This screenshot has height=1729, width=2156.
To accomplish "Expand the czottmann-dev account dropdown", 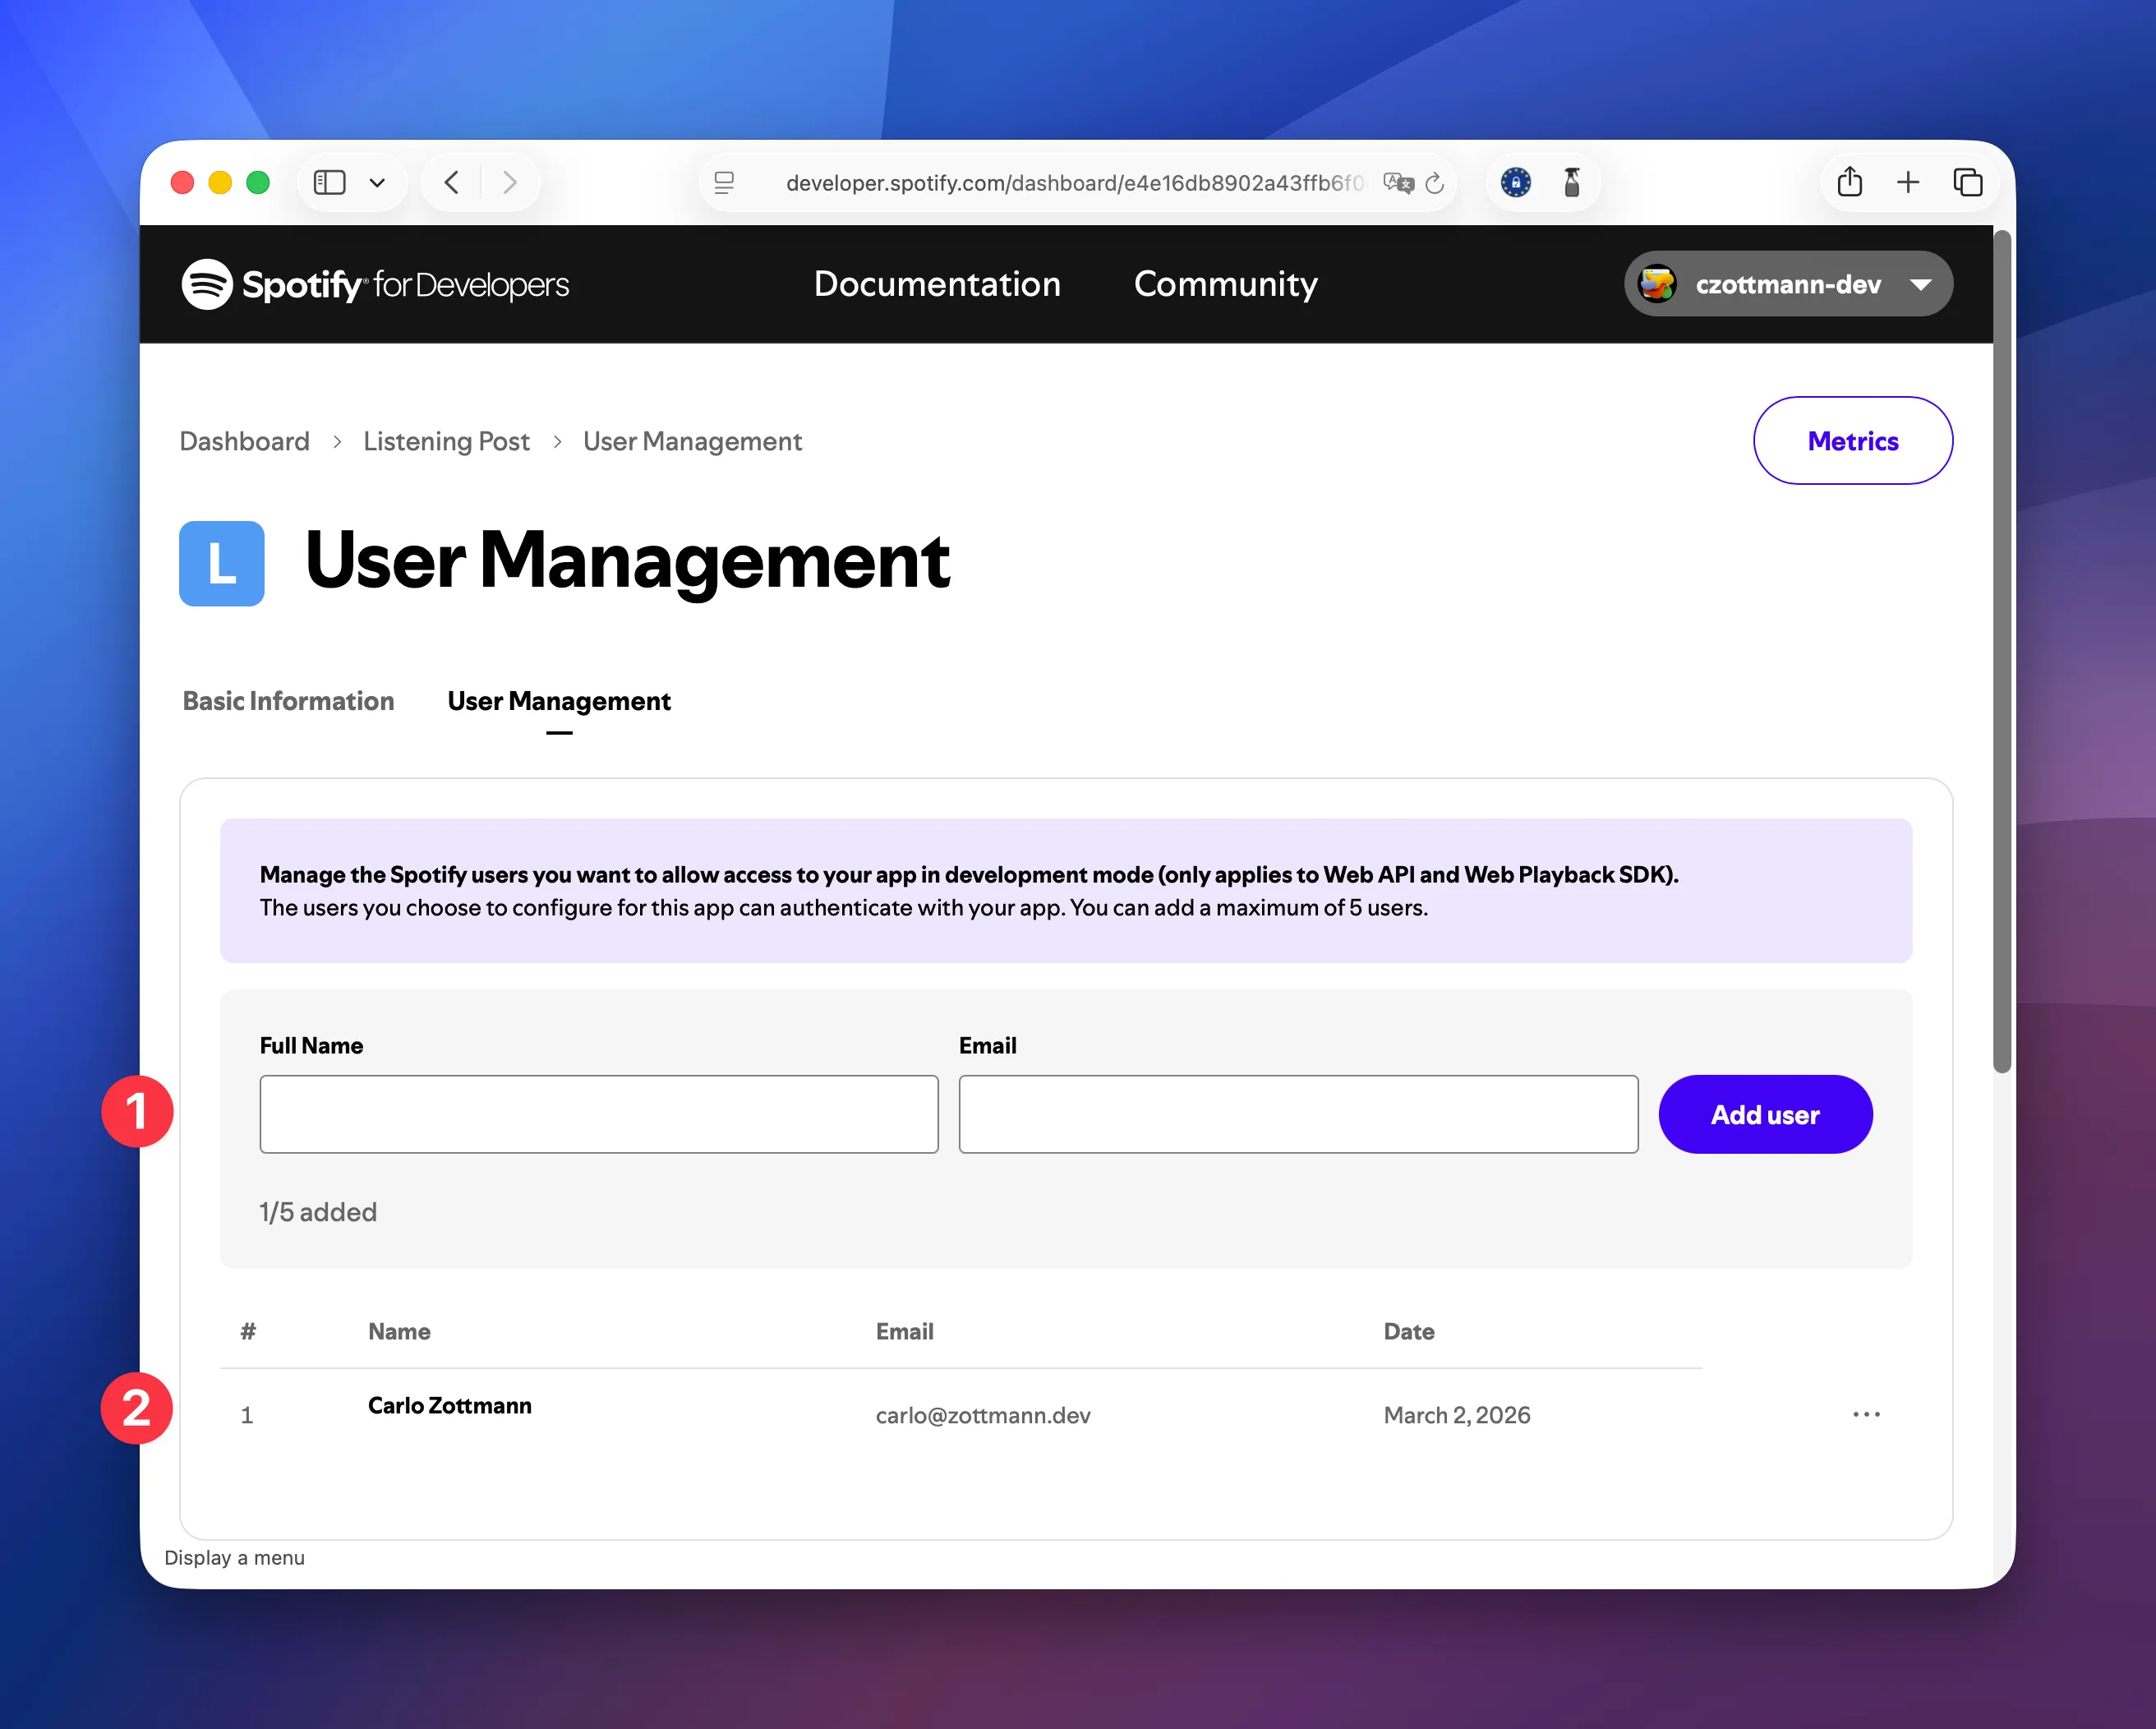I will point(1922,284).
